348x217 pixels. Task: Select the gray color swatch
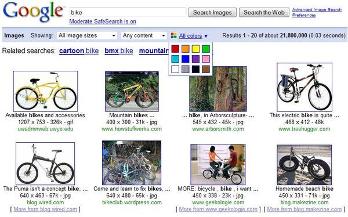click(x=186, y=69)
